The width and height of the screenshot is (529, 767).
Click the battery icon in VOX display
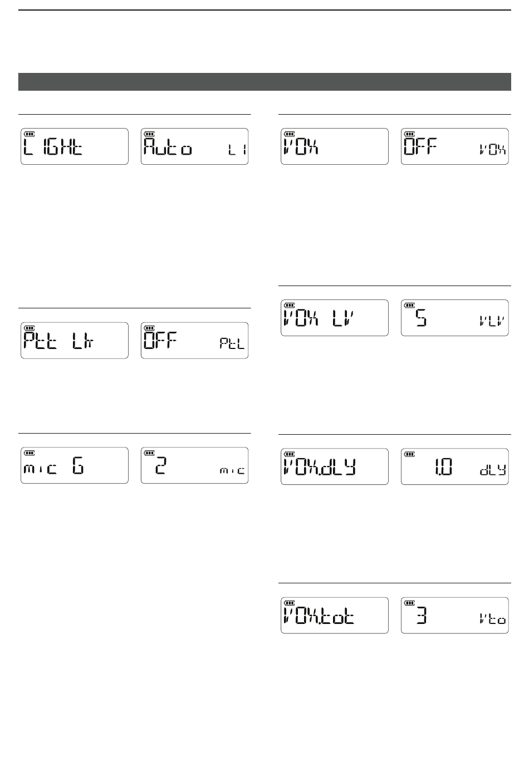[x=289, y=134]
